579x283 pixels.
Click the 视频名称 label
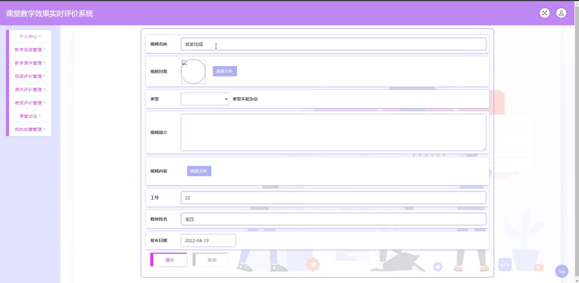159,44
